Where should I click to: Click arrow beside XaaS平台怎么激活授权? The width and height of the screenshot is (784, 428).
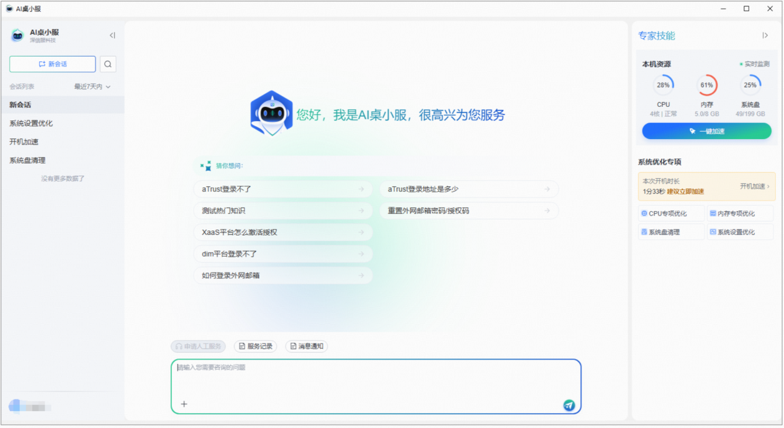point(361,232)
